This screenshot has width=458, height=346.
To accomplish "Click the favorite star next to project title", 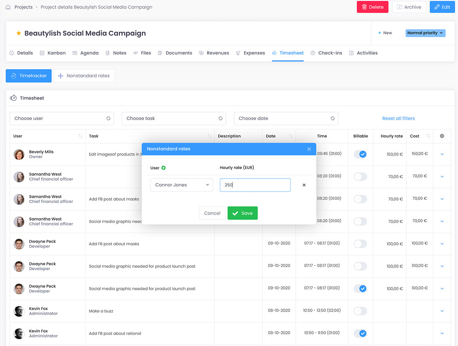I will 19,33.
